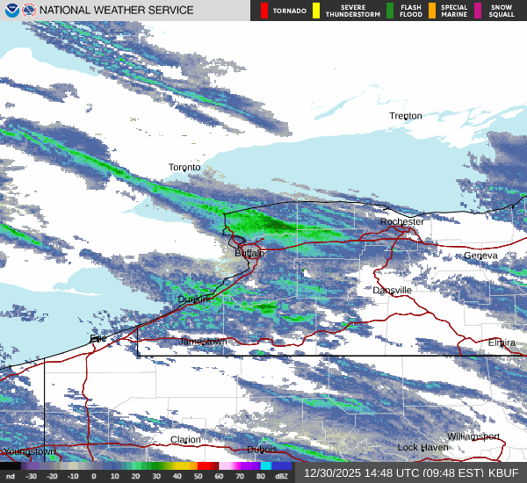The image size is (527, 483).
Task: Click the Geneva city label
Action: click(x=480, y=255)
